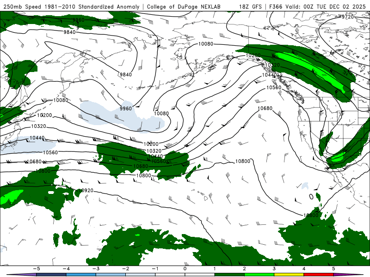
Task: Click the colorbar tick label "-1"
Action: point(155,269)
